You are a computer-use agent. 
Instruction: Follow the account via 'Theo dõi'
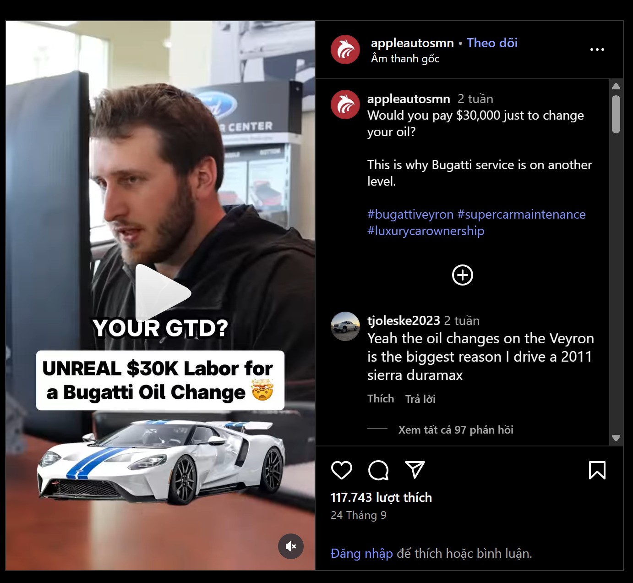tap(492, 43)
